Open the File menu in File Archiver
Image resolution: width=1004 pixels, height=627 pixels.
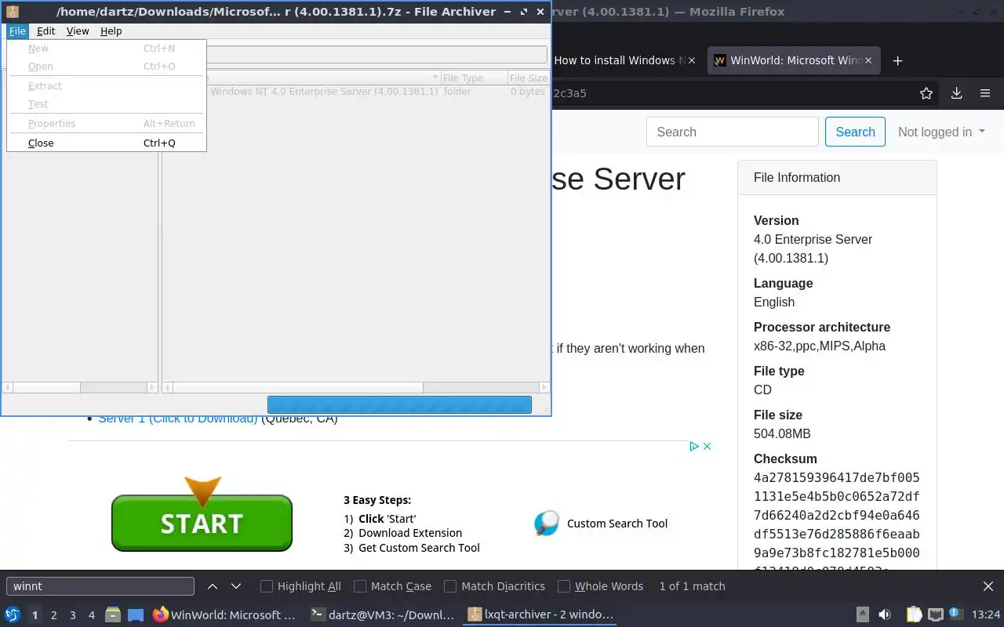tap(17, 31)
